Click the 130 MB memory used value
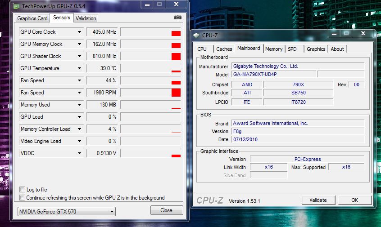The image size is (381, 227). pyautogui.click(x=102, y=105)
